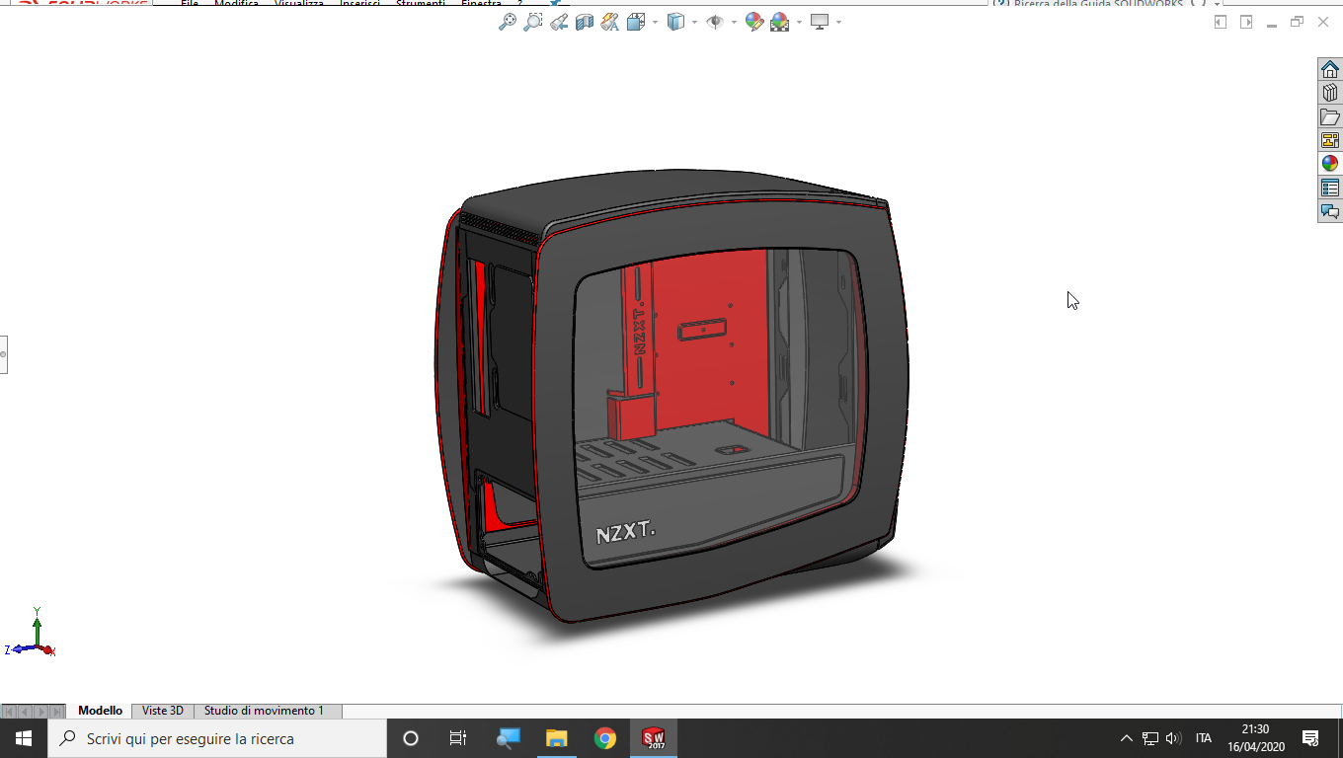Open the View Palette tab
The width and height of the screenshot is (1343, 758).
[x=1330, y=140]
